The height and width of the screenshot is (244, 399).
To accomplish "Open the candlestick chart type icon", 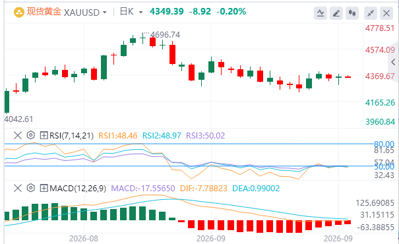I will [x=352, y=13].
